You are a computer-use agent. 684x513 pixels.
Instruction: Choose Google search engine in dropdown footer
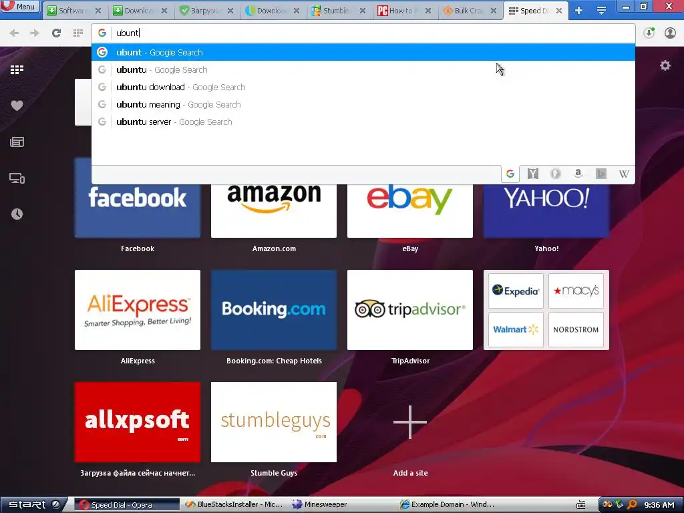pyautogui.click(x=510, y=174)
